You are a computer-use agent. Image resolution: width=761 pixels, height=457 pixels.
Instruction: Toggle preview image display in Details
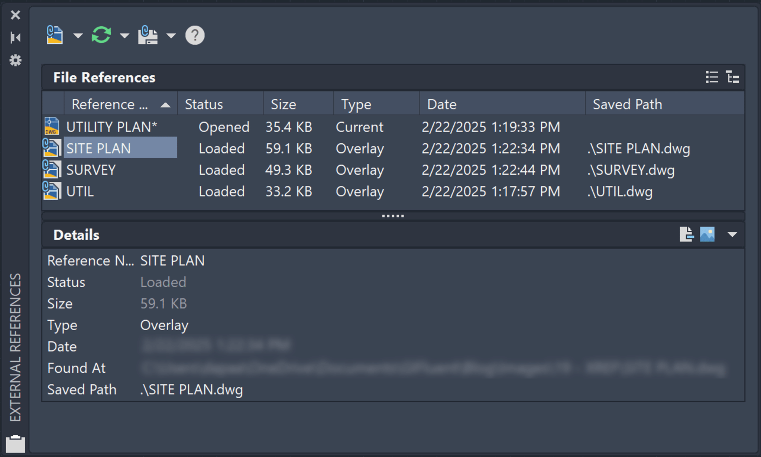pos(707,234)
